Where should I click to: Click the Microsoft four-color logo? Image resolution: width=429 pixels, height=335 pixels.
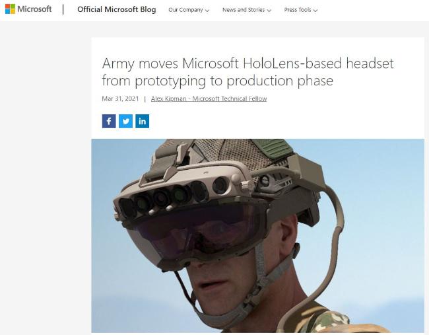10,9
